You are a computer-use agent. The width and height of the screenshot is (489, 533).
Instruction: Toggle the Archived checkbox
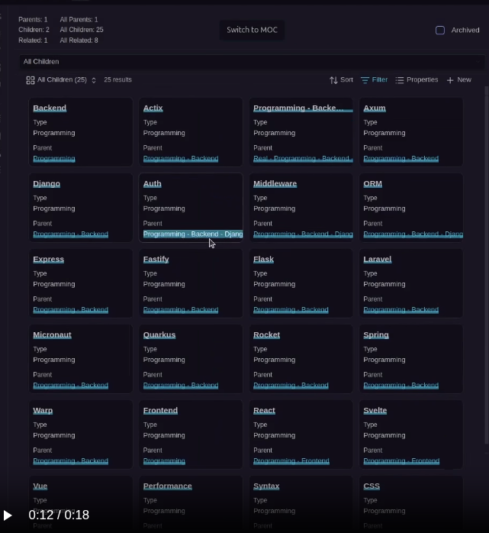(x=440, y=31)
